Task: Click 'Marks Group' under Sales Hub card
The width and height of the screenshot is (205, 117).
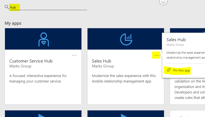Action: point(103,66)
